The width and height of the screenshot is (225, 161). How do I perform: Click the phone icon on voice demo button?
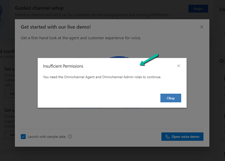pyautogui.click(x=167, y=137)
